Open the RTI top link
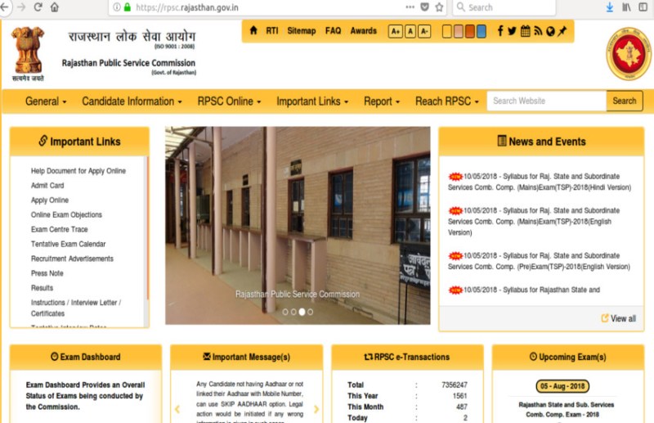This screenshot has height=423, width=654. 272,31
